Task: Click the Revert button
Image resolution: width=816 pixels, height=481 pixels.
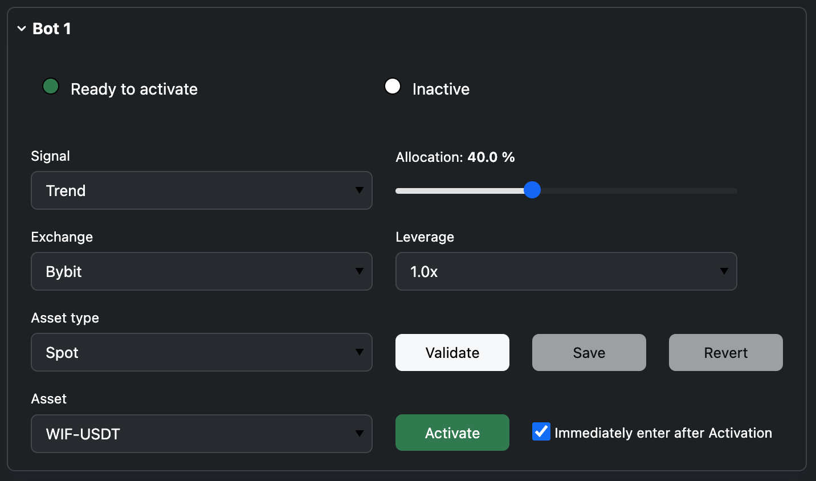Action: 726,353
